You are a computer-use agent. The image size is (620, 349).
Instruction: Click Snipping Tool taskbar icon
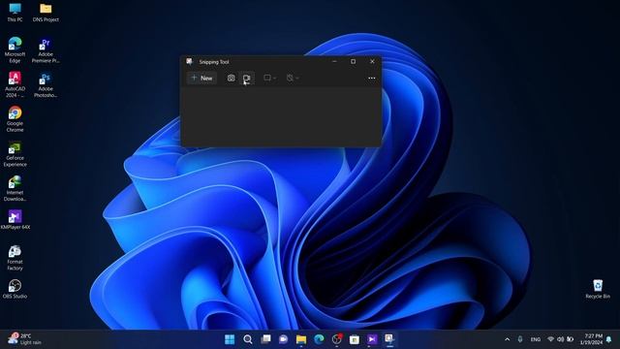(389, 339)
